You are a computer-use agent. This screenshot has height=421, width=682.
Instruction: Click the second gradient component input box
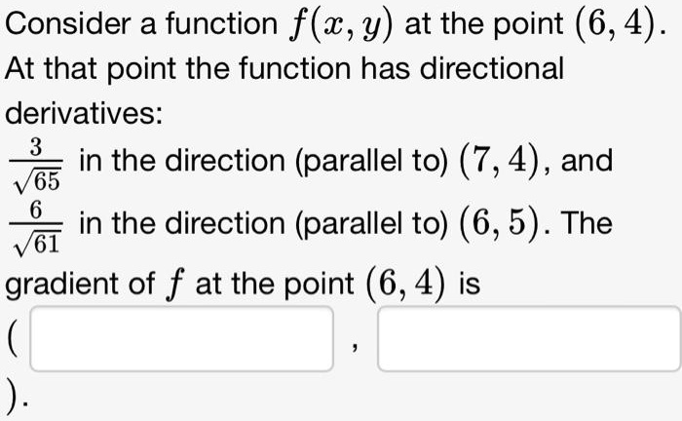click(529, 339)
